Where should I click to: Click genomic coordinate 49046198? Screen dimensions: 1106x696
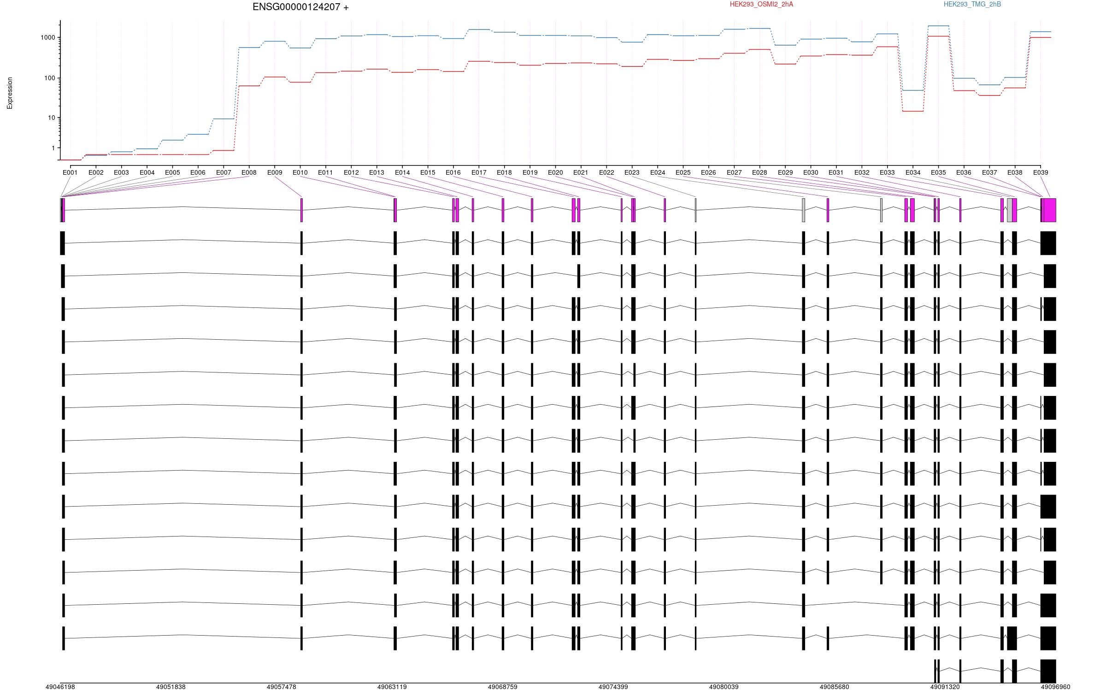(60, 687)
